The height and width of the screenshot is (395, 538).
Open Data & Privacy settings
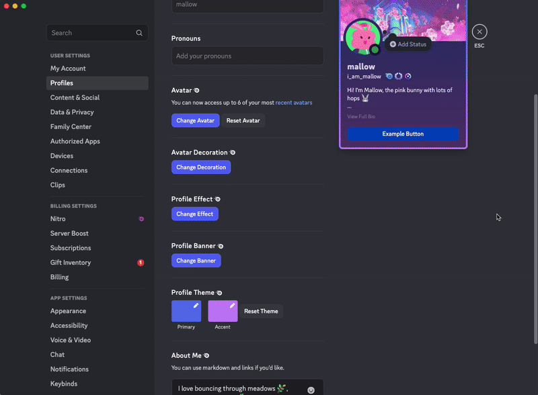98,112
